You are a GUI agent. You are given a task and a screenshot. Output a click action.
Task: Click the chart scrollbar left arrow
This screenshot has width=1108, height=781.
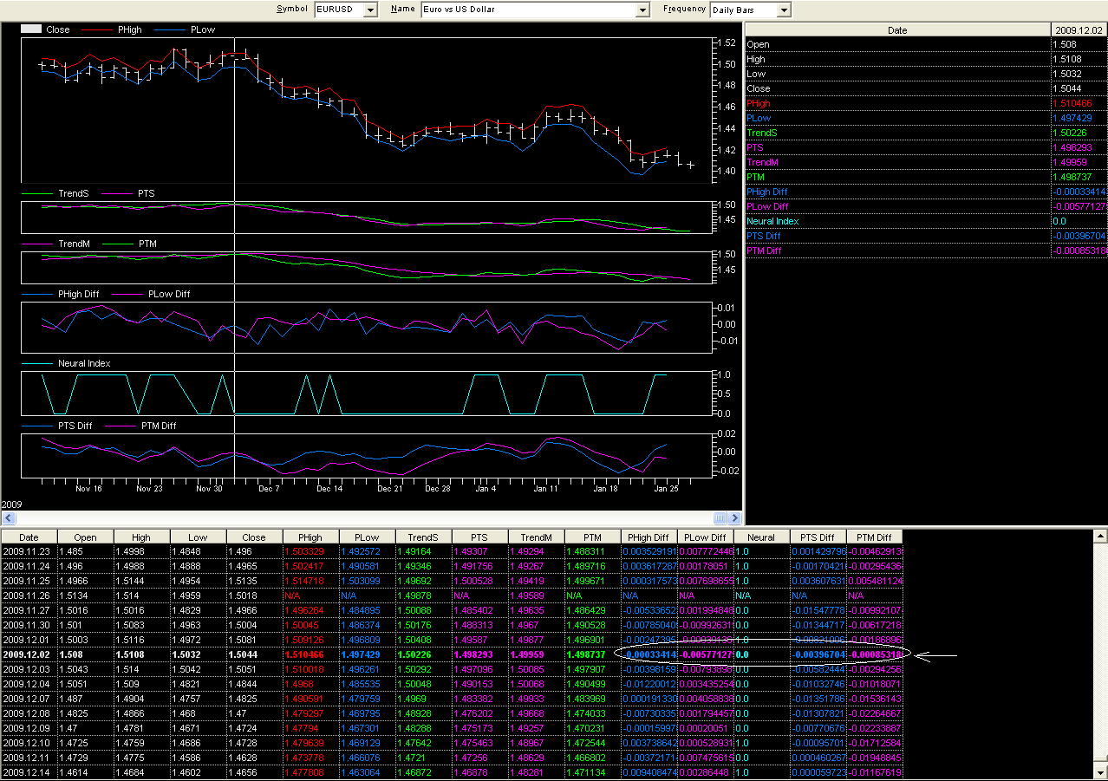(x=7, y=517)
